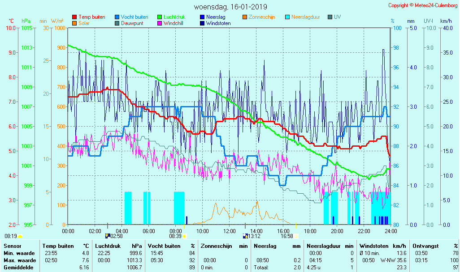Click the moon icon beside 02:58
Screen dimensions: 460x272
coord(107,236)
